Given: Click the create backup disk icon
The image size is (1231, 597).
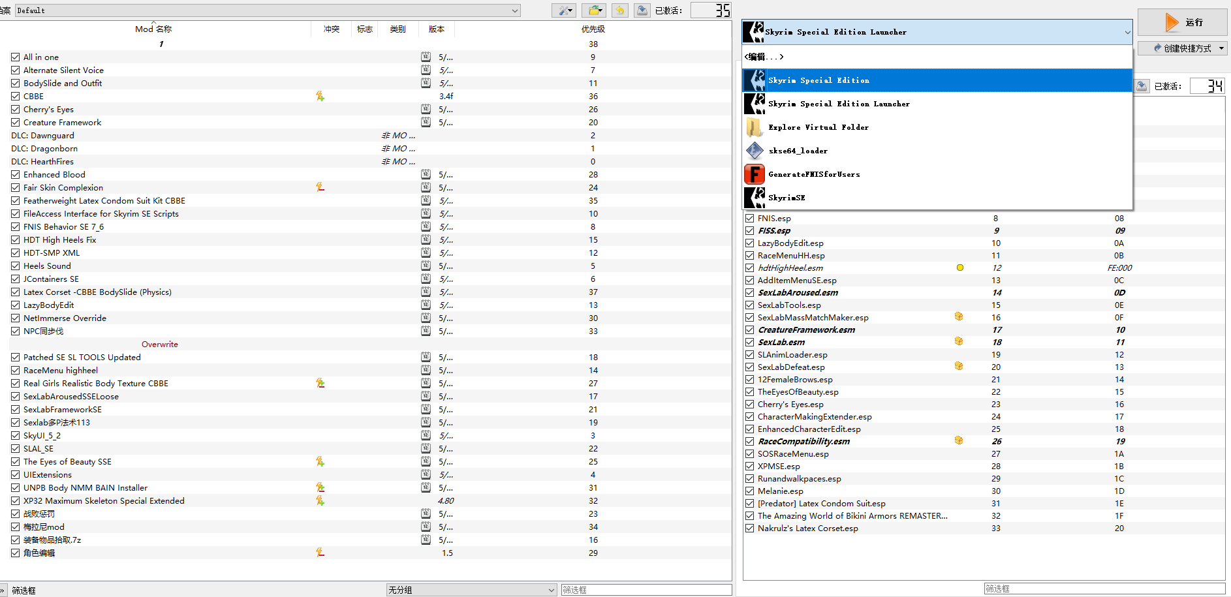Looking at the screenshot, I should (642, 10).
